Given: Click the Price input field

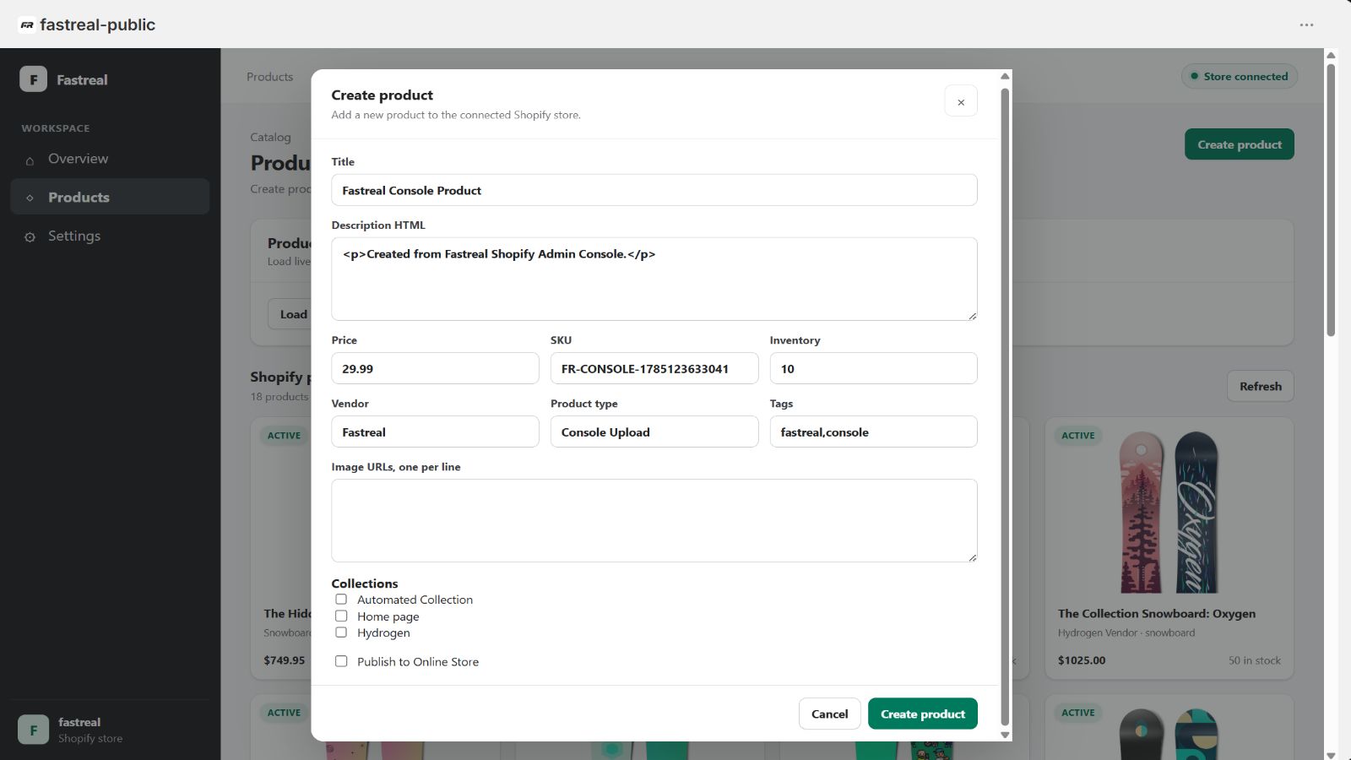Looking at the screenshot, I should [x=435, y=368].
